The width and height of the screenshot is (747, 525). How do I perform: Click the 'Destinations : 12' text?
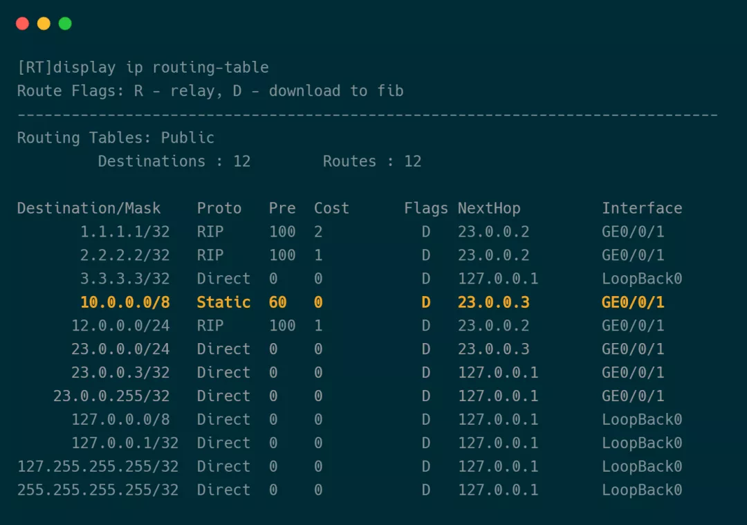tap(174, 161)
